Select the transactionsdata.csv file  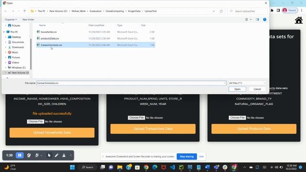96,45
